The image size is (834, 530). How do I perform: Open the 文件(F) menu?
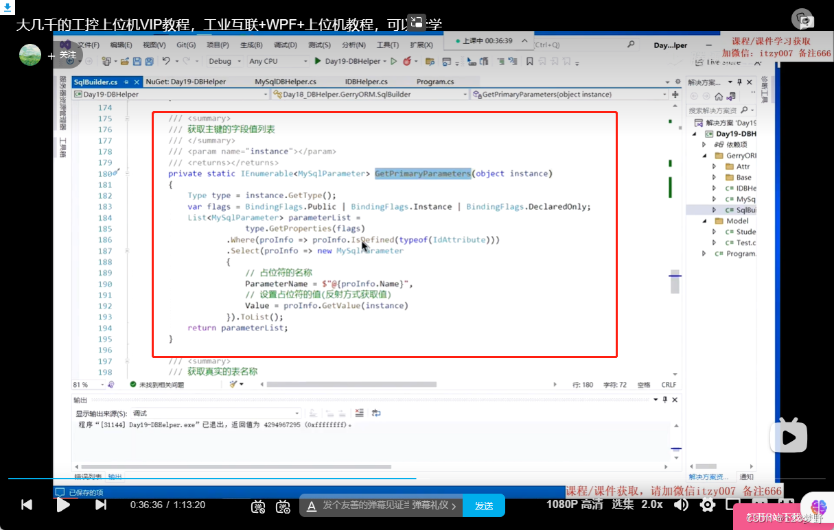coord(89,45)
